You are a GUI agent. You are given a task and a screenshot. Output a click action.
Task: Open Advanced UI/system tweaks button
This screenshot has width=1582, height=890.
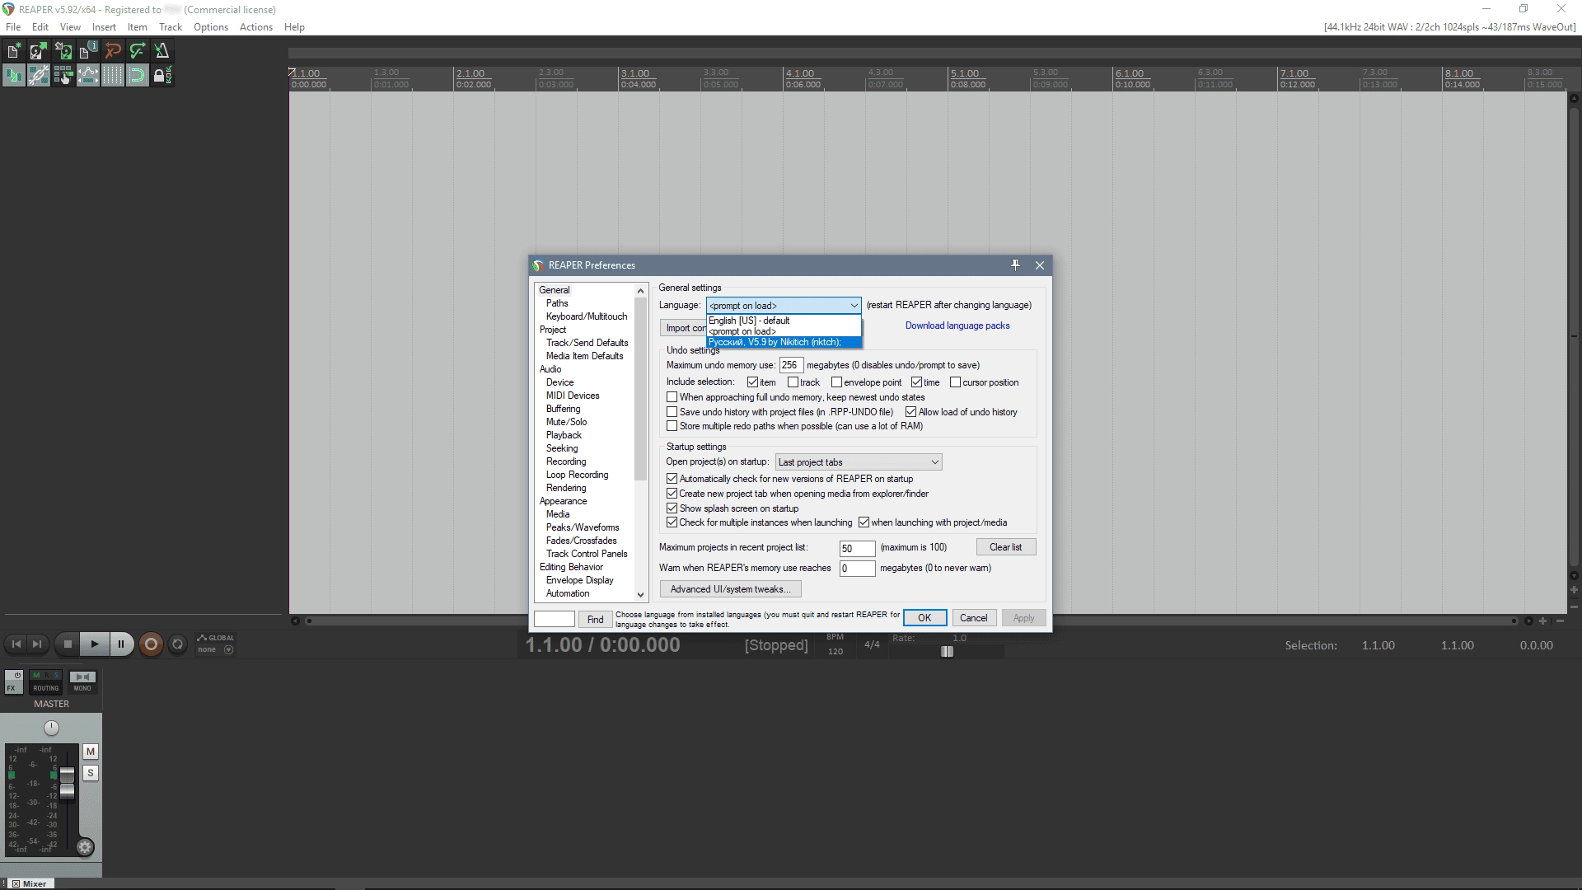(x=730, y=589)
